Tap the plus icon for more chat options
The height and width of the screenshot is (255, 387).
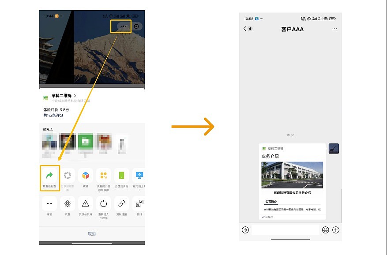pyautogui.click(x=336, y=230)
